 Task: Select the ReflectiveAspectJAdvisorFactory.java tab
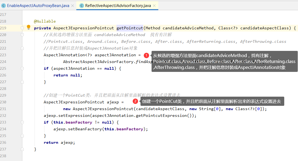[118, 6]
